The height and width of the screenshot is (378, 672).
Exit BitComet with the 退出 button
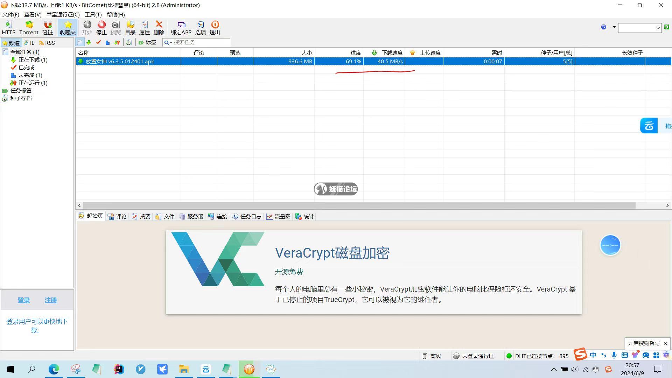tap(215, 28)
